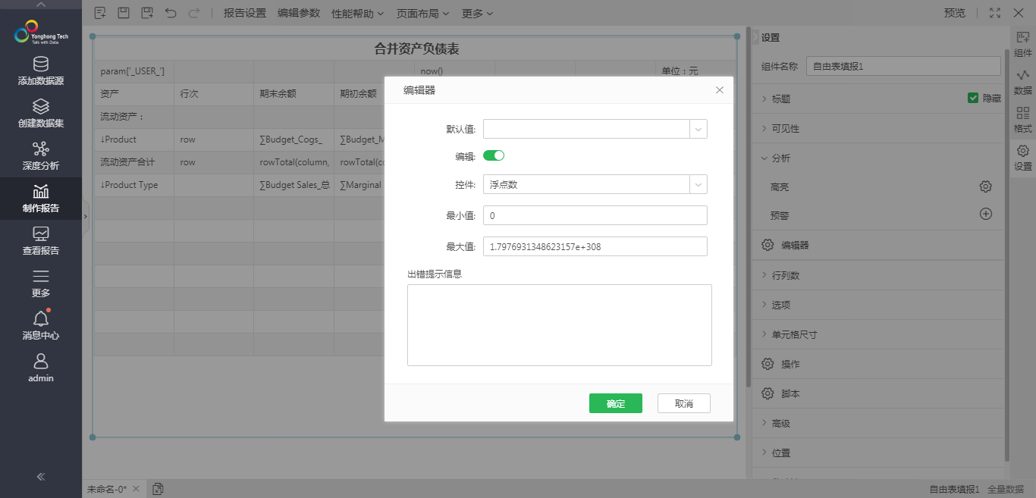Click the undo arrow in the toolbar
The width and height of the screenshot is (1036, 498).
coord(171,13)
